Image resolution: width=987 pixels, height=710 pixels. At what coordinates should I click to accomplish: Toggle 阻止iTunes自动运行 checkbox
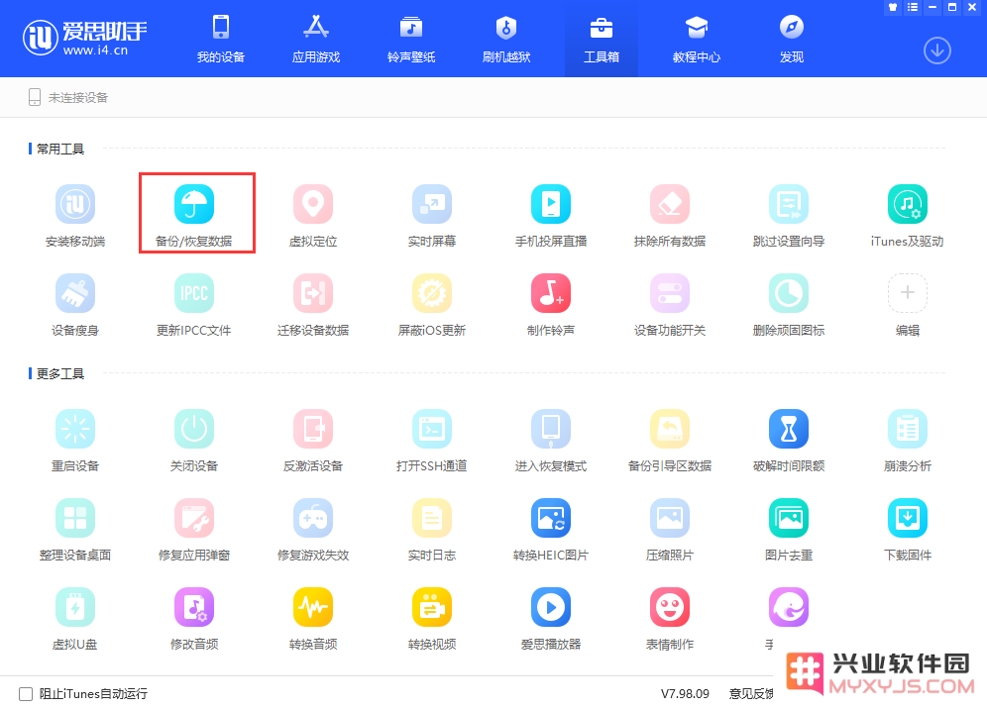pyautogui.click(x=26, y=693)
